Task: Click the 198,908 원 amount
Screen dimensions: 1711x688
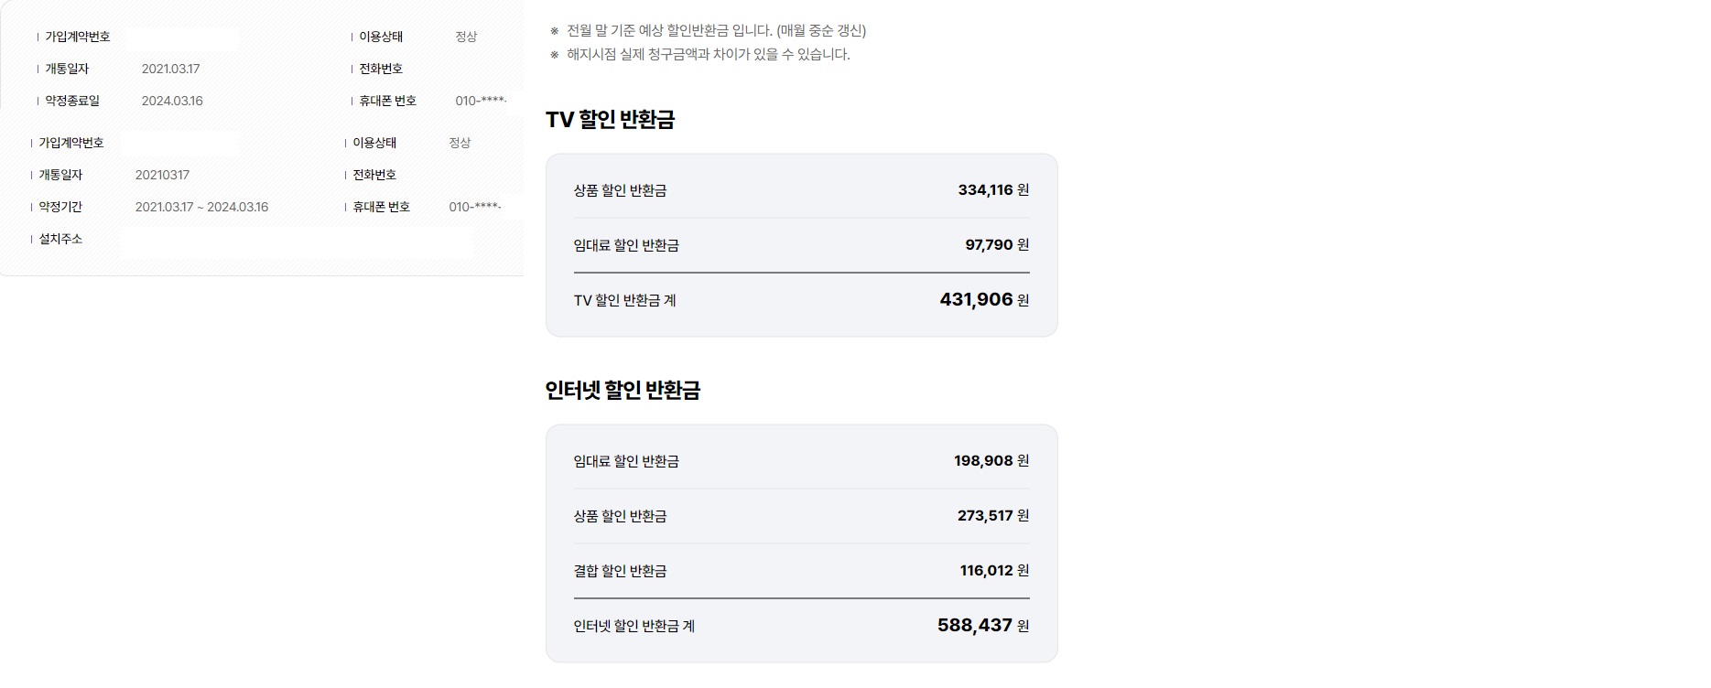Action: pos(991,461)
